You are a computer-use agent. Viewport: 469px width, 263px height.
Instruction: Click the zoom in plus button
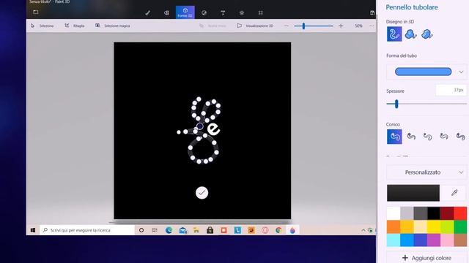click(x=341, y=26)
